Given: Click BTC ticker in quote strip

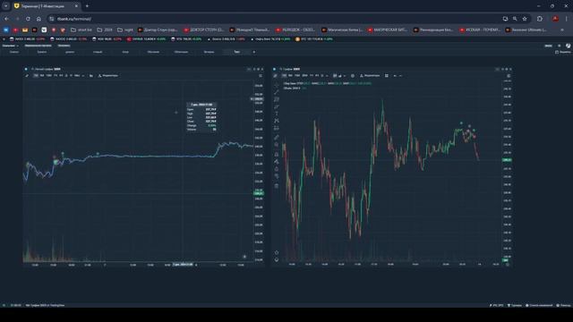Looking at the screenshot, I should 314,39.
